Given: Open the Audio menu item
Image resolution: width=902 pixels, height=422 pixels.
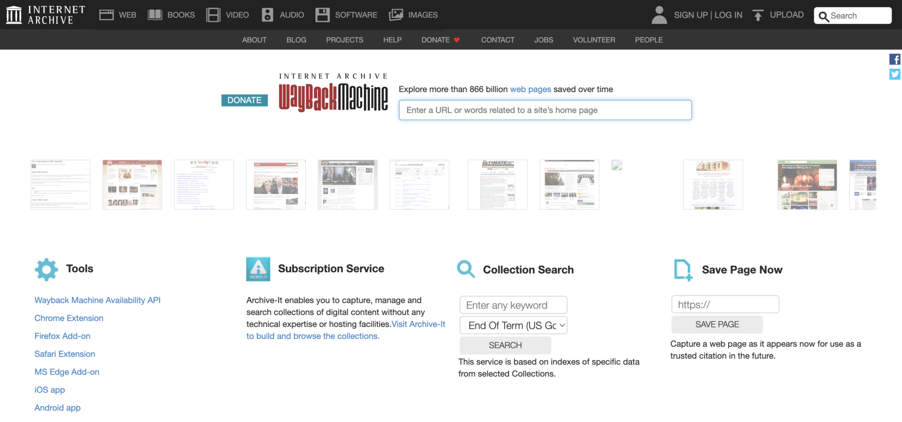Looking at the screenshot, I should [283, 15].
